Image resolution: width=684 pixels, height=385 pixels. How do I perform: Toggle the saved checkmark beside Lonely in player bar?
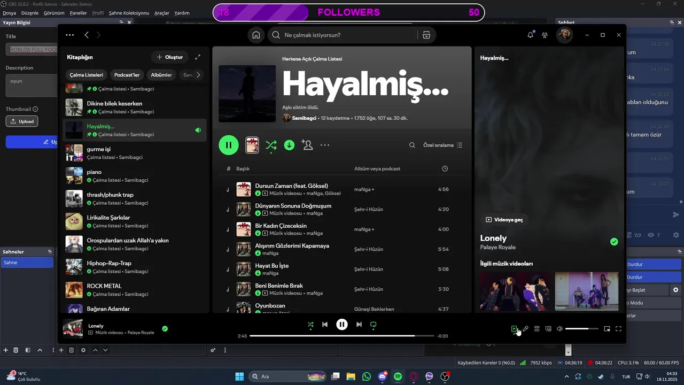pos(165,328)
